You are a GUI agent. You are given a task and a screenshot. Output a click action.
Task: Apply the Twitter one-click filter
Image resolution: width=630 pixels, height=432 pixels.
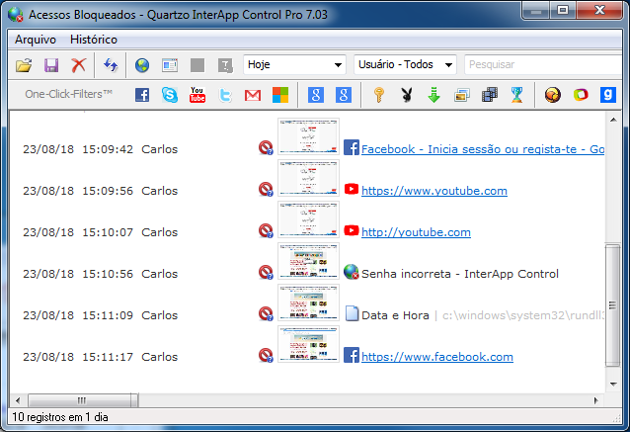pos(225,96)
